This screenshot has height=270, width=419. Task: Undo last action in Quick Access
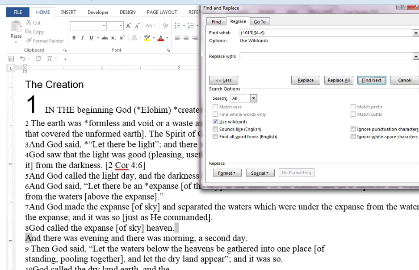point(23,58)
